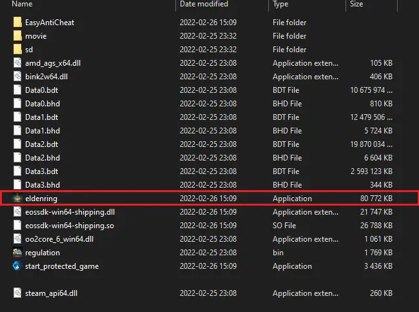Viewport: 419px width, 312px height.
Task: Click the bin type cell
Action: pyautogui.click(x=278, y=253)
